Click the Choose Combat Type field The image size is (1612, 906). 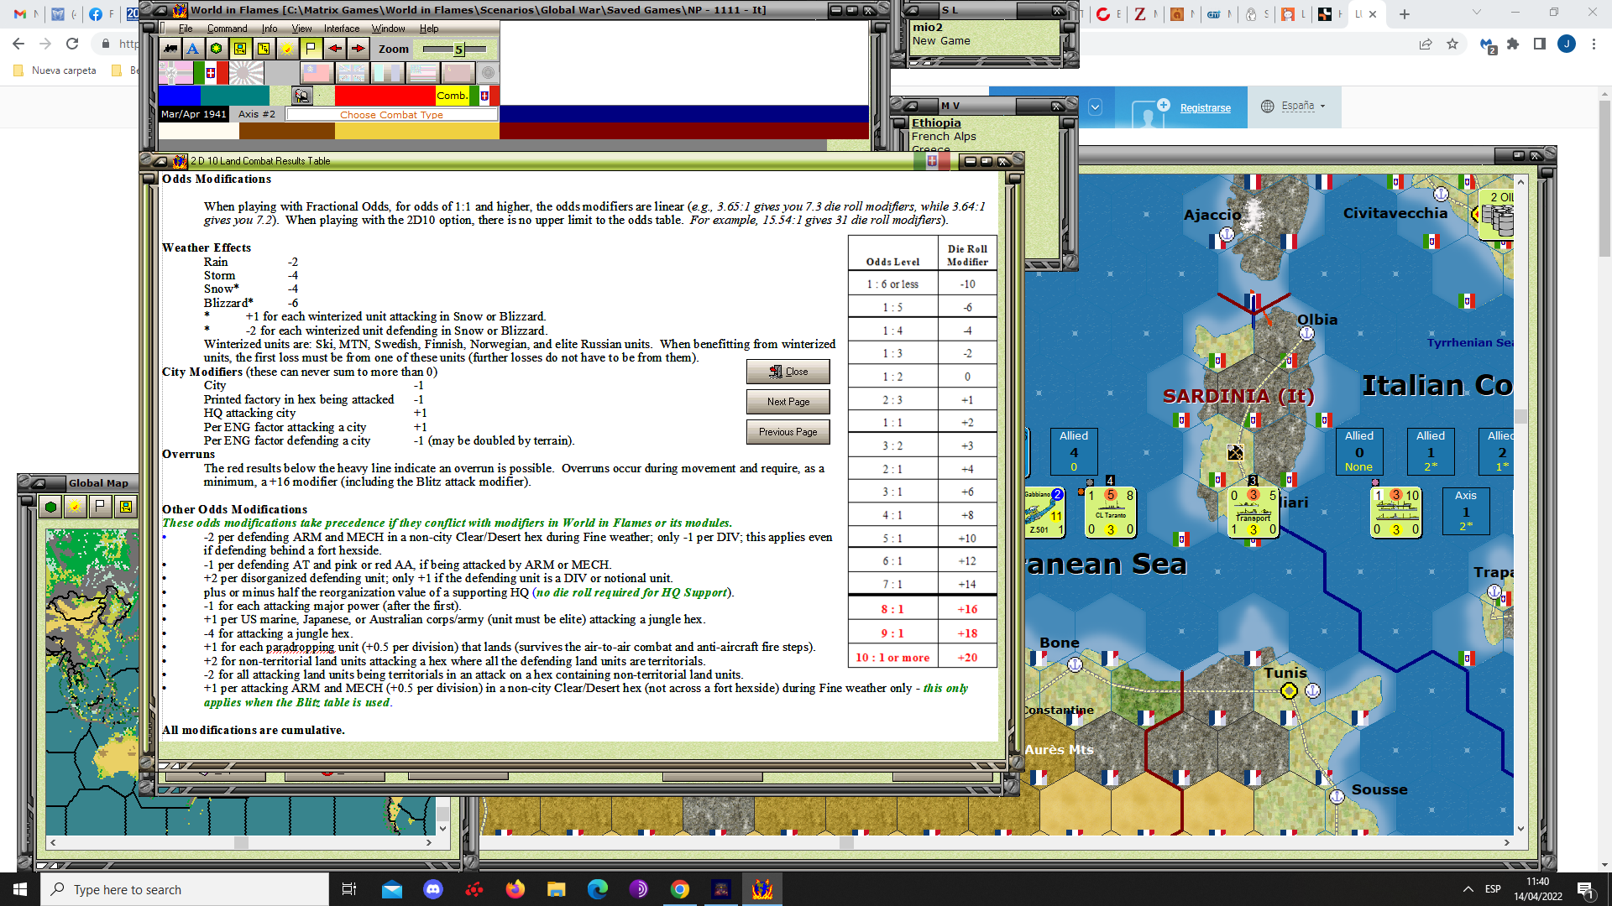(x=391, y=115)
